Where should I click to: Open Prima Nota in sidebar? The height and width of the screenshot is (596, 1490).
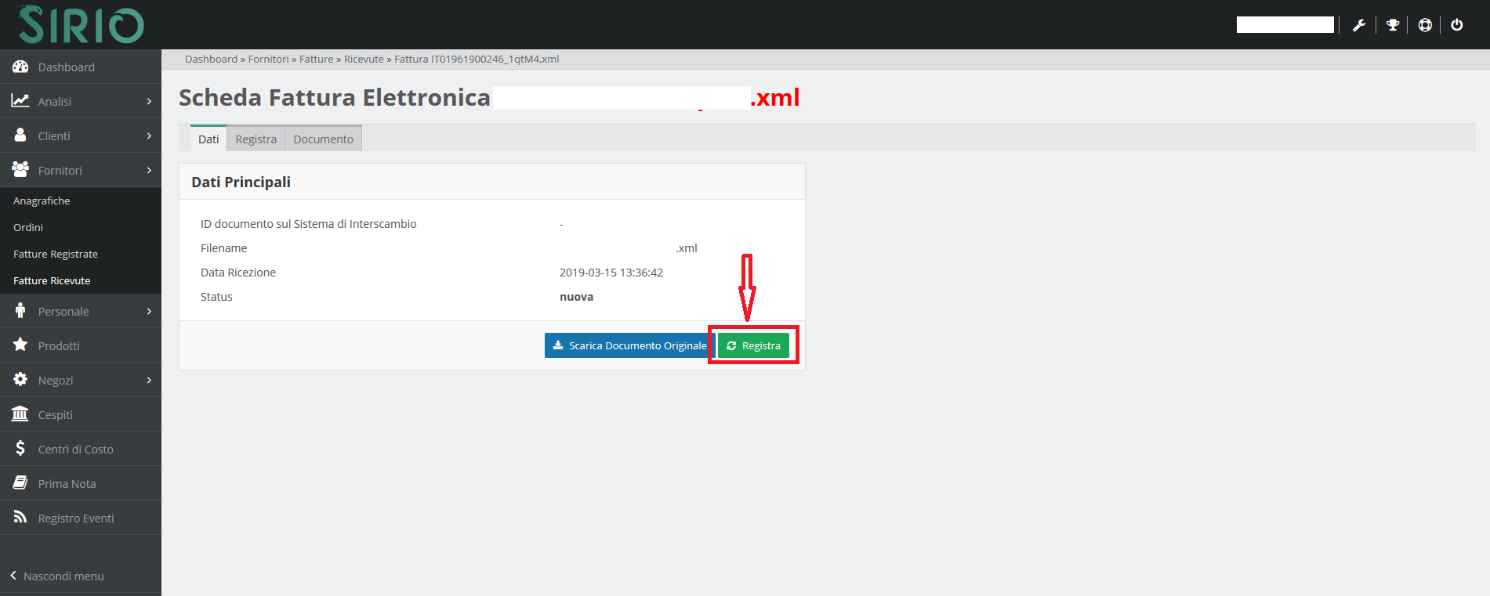click(x=67, y=484)
